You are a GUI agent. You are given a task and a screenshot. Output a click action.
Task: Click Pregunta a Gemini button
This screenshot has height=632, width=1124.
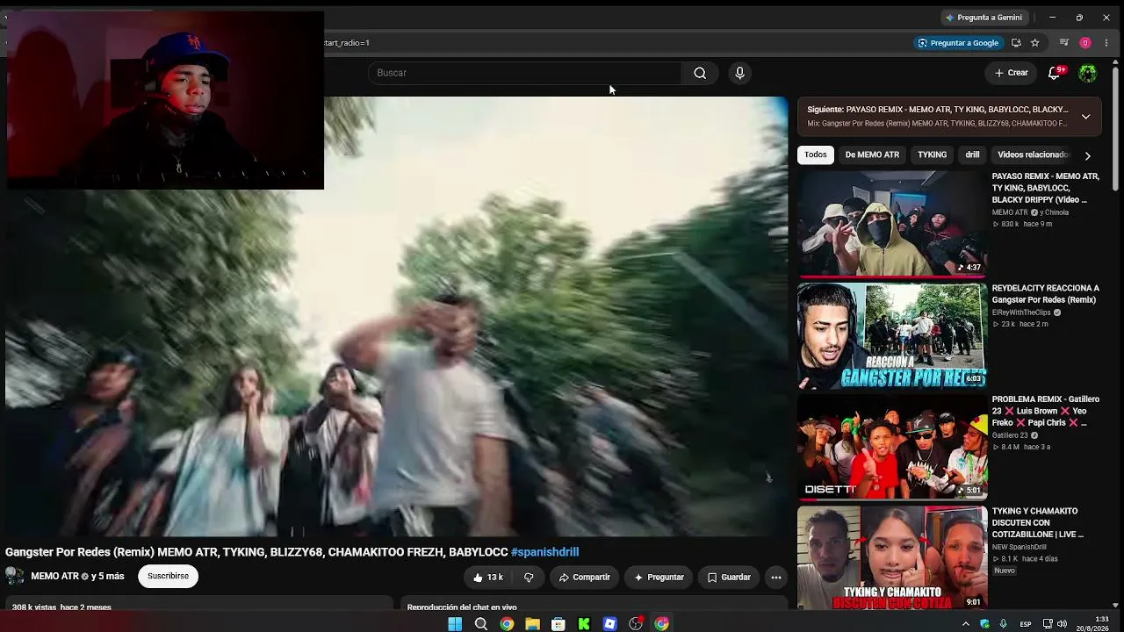click(983, 18)
